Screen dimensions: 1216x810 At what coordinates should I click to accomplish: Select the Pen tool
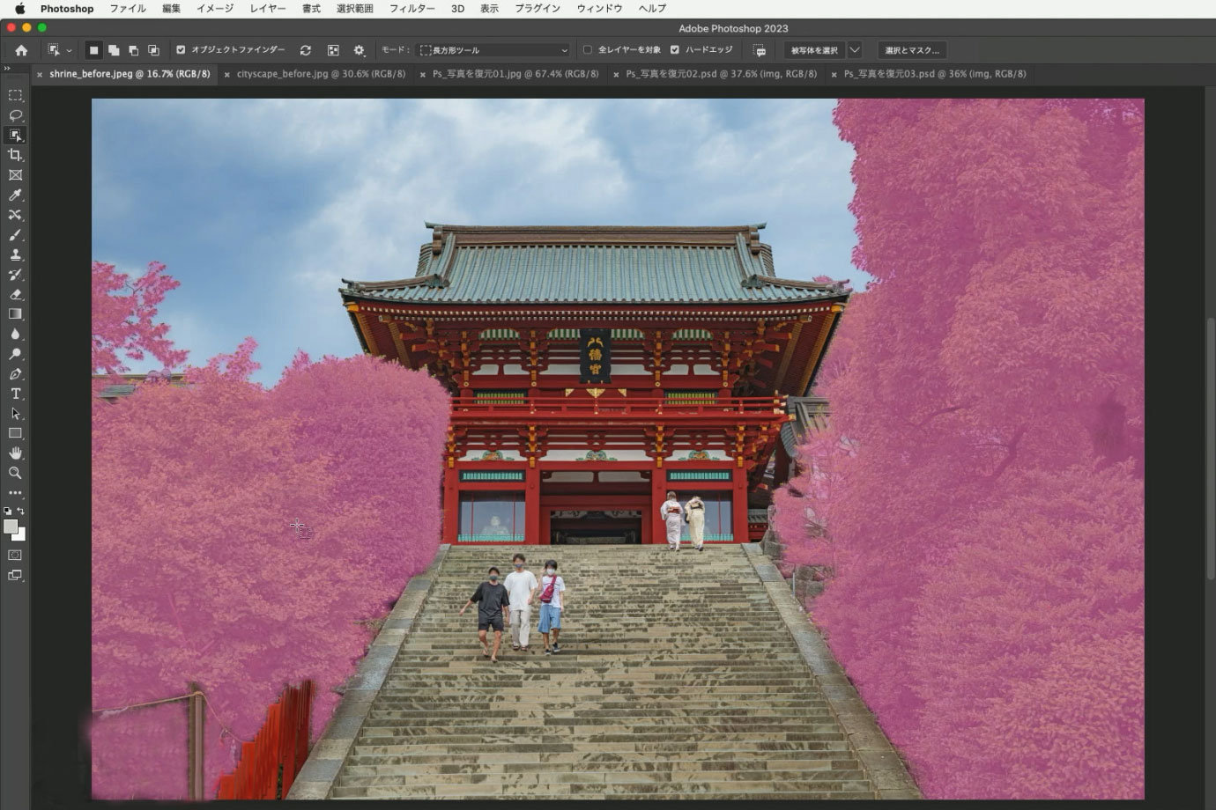pos(15,374)
